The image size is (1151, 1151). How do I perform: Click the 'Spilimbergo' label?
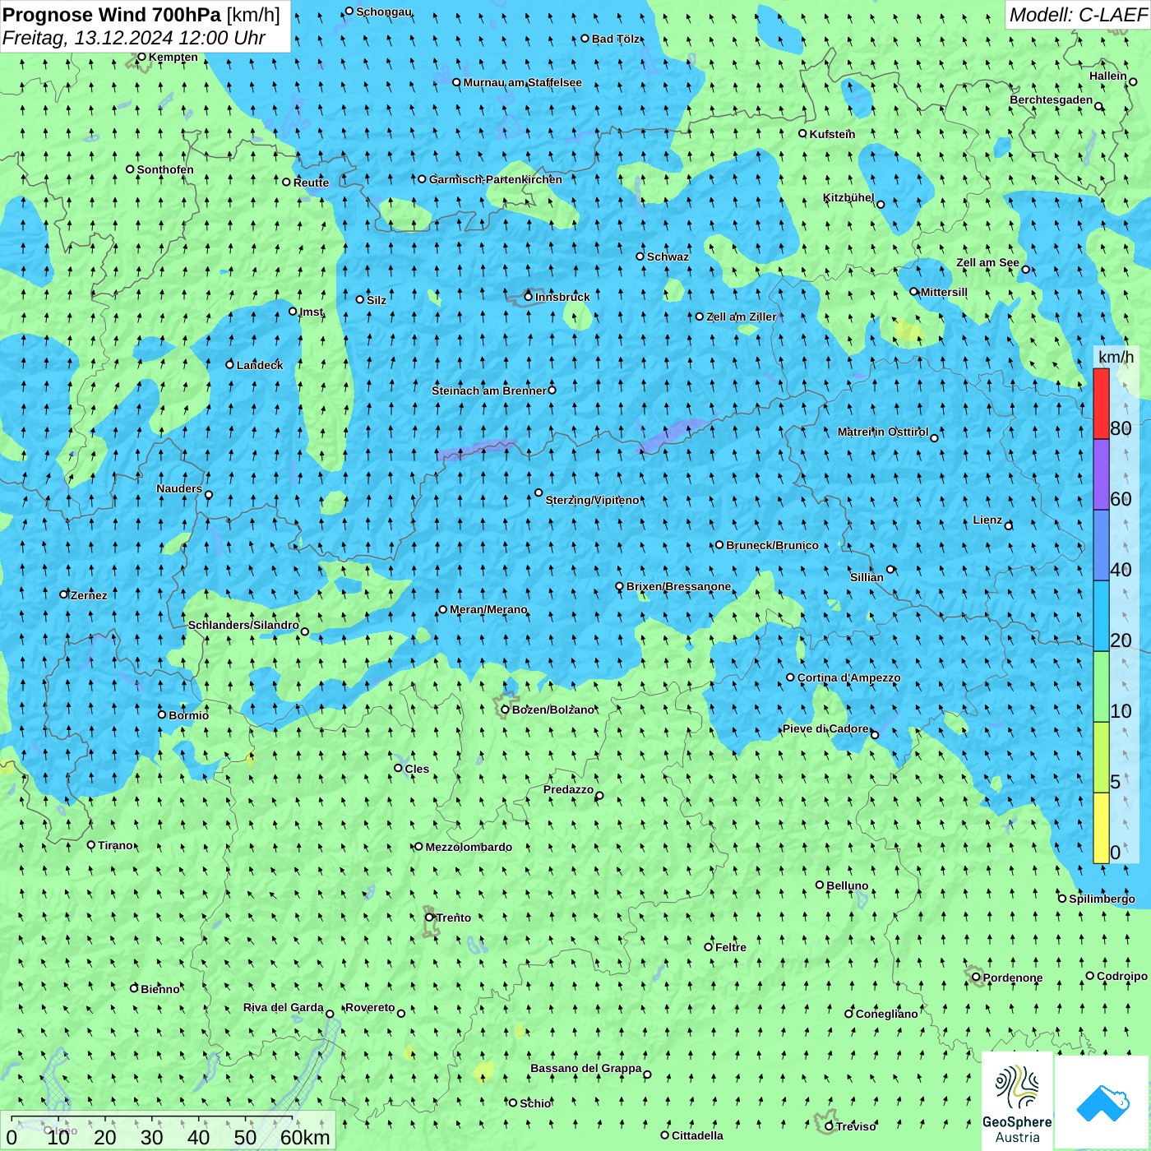point(1102,899)
